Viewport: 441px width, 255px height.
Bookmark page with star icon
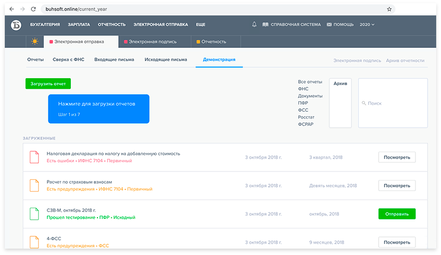[389, 9]
